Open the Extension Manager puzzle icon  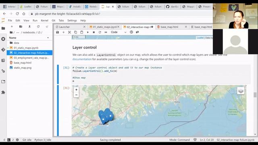3,92
